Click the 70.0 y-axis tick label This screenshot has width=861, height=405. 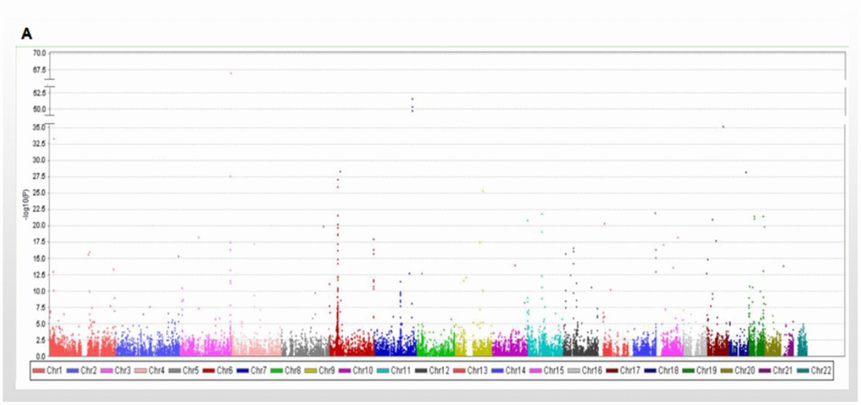pyautogui.click(x=39, y=53)
